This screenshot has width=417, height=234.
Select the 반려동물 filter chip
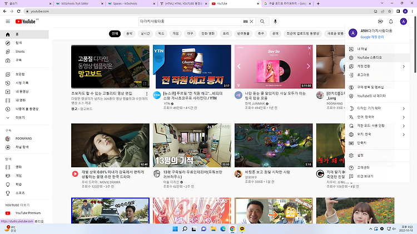tap(244, 33)
